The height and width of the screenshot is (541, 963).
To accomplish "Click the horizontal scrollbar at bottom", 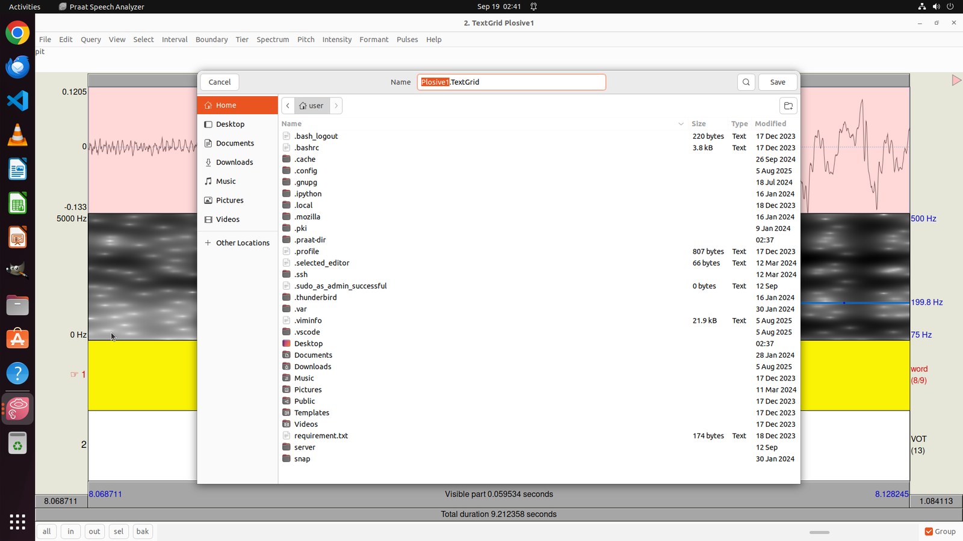I will (819, 532).
